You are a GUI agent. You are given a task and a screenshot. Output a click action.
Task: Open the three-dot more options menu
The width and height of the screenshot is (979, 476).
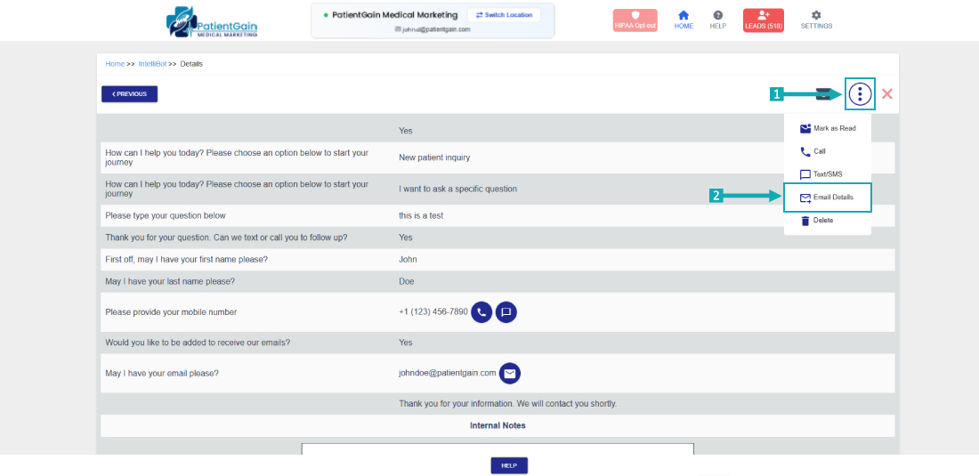[x=860, y=94]
